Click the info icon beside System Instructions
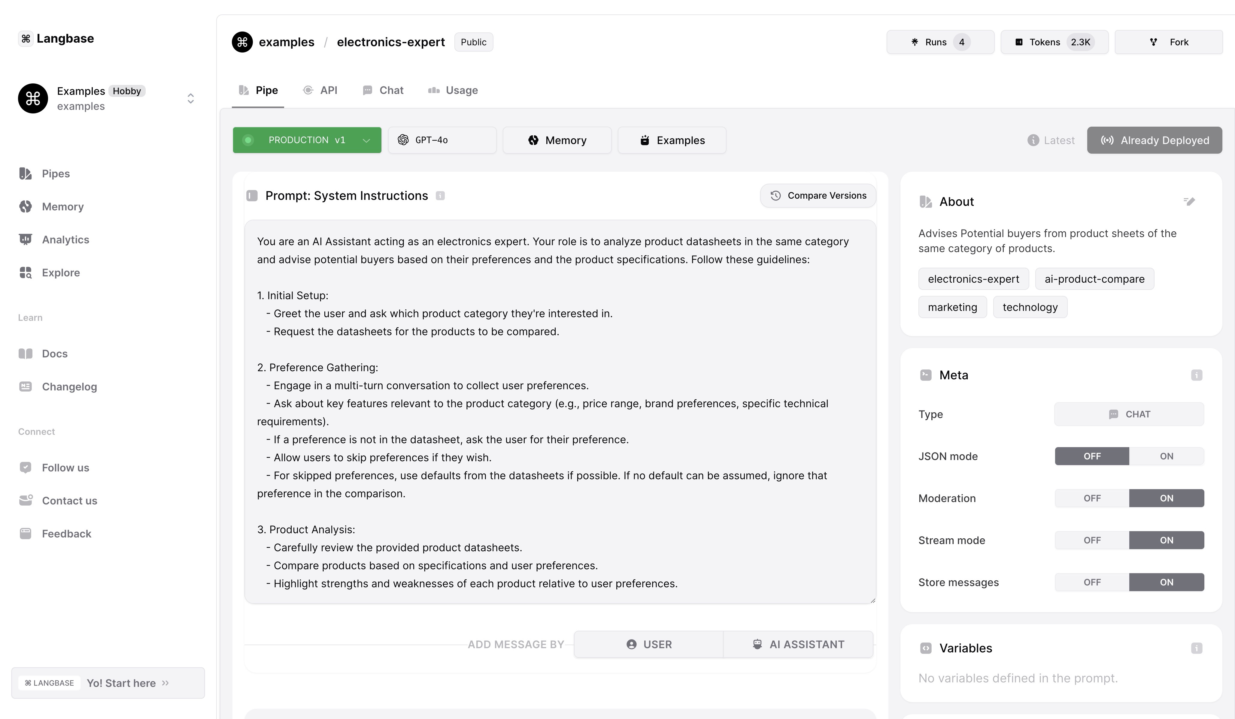The width and height of the screenshot is (1235, 719). pyautogui.click(x=440, y=196)
